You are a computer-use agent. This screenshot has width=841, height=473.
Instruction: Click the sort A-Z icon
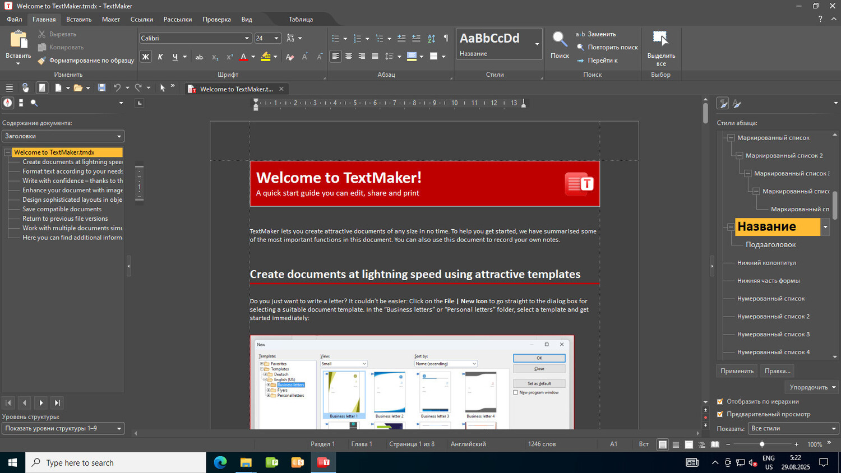click(x=431, y=38)
